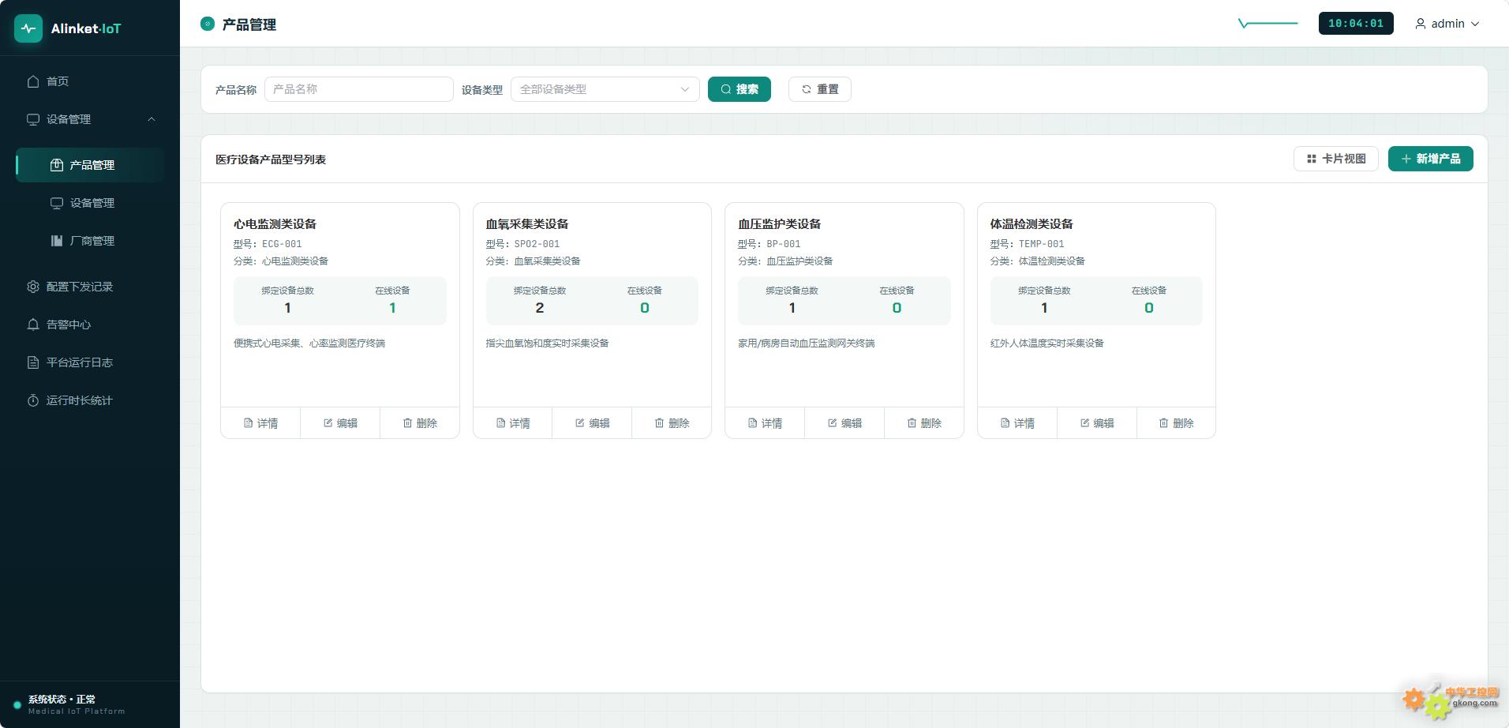Viewport: 1509px width, 728px height.
Task: Click 在线设备 count on 体温检测类设备 card
Action: [x=1149, y=308]
